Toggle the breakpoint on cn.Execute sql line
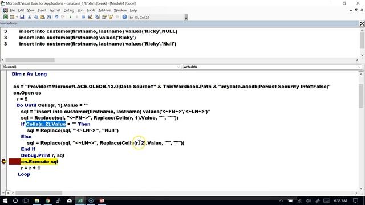The width and height of the screenshot is (365, 205). tap(4, 162)
